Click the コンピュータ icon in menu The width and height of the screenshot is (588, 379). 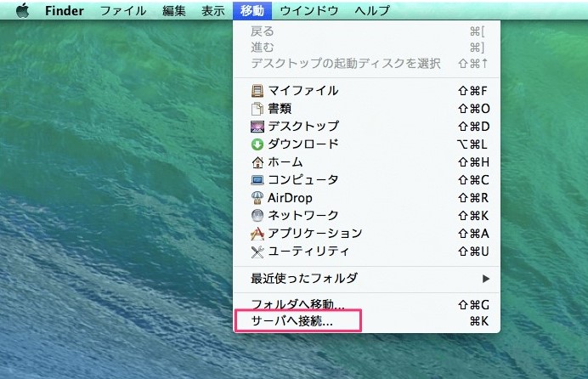258,180
